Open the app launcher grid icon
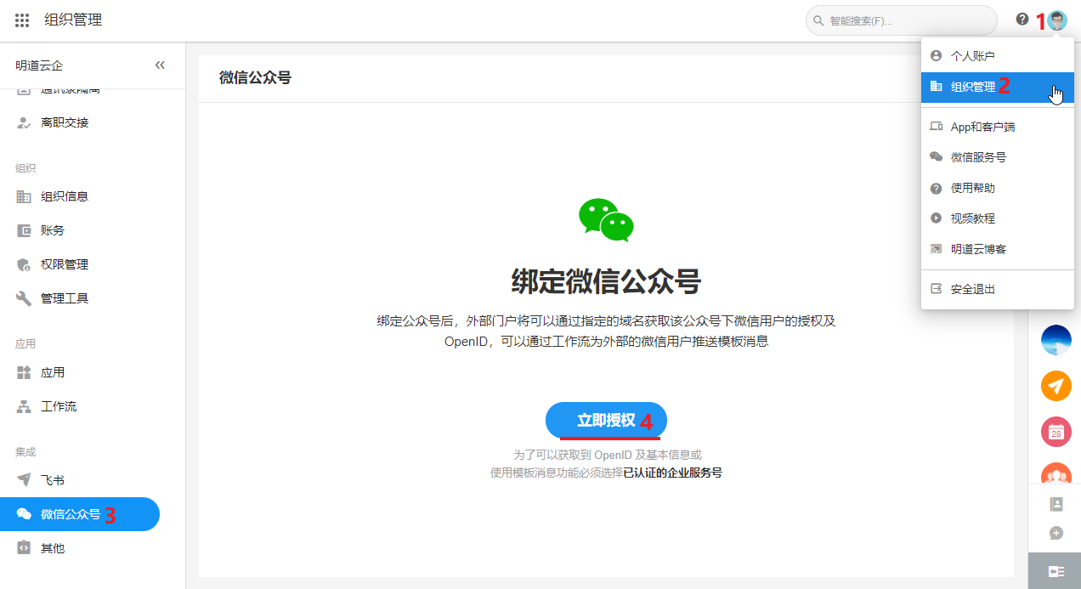The width and height of the screenshot is (1081, 589). (x=22, y=20)
